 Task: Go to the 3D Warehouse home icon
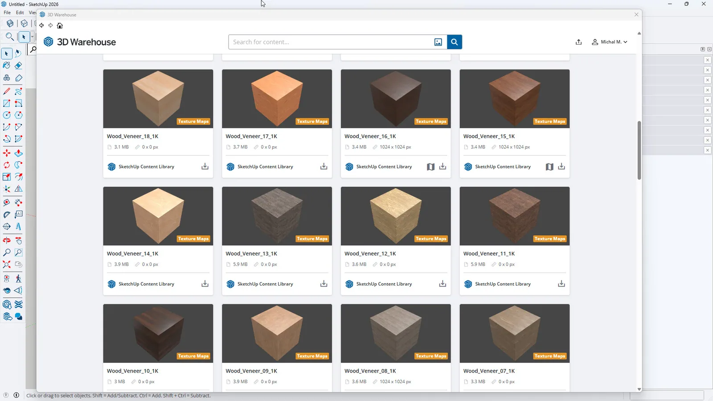pyautogui.click(x=60, y=25)
